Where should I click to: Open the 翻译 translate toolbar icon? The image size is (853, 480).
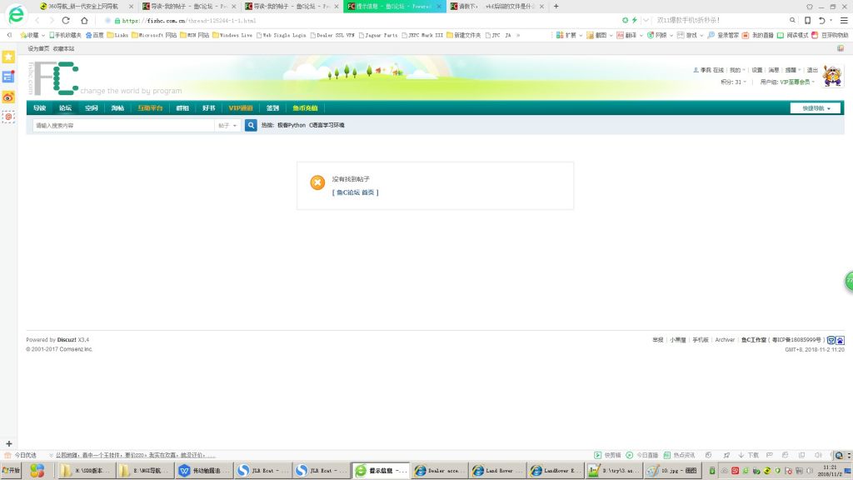click(626, 35)
